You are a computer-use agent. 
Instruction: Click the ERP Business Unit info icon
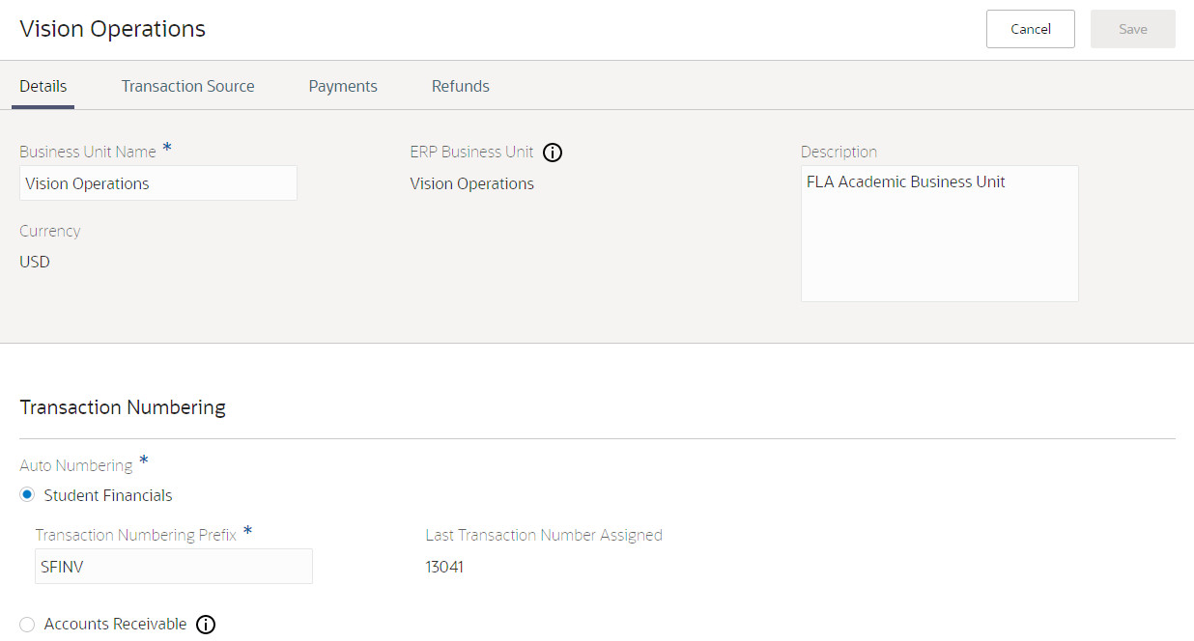[553, 153]
